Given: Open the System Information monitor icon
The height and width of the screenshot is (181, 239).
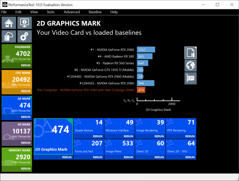Looking at the screenshot, I should tap(25, 23).
